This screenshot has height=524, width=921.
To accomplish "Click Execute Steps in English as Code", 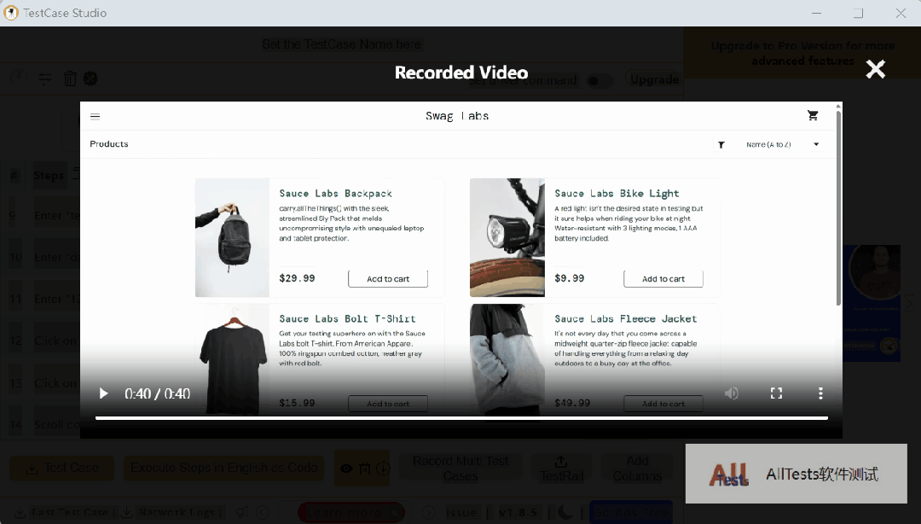I will [223, 469].
